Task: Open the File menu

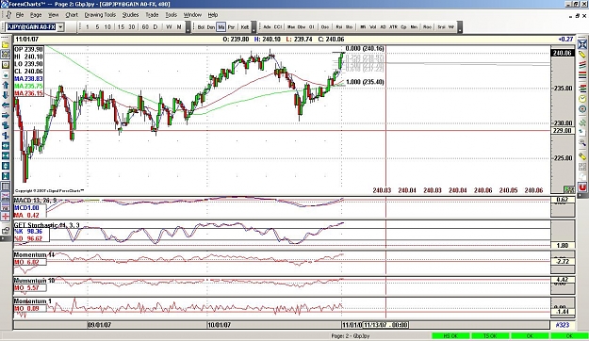Action: (20, 15)
